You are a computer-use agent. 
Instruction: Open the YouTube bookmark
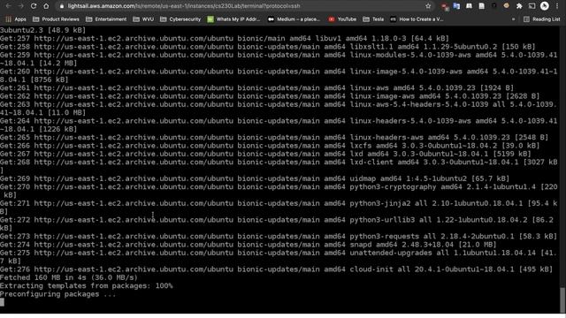pos(342,19)
